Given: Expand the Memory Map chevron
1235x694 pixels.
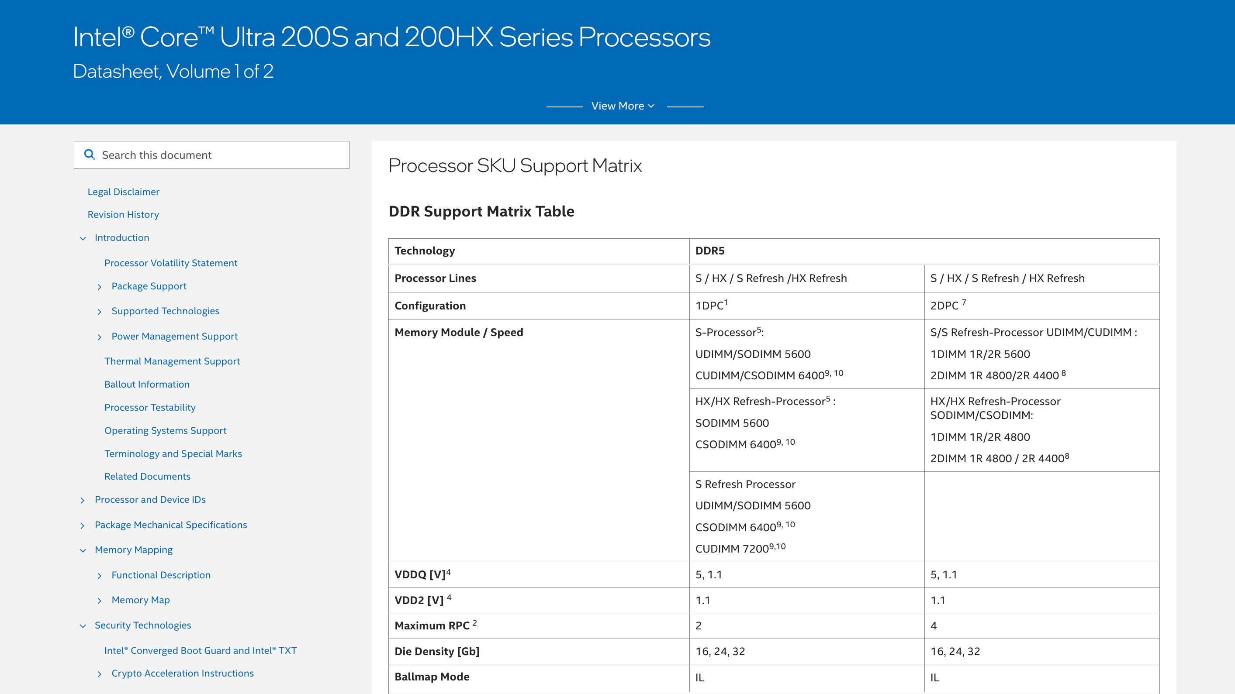Looking at the screenshot, I should (x=99, y=601).
